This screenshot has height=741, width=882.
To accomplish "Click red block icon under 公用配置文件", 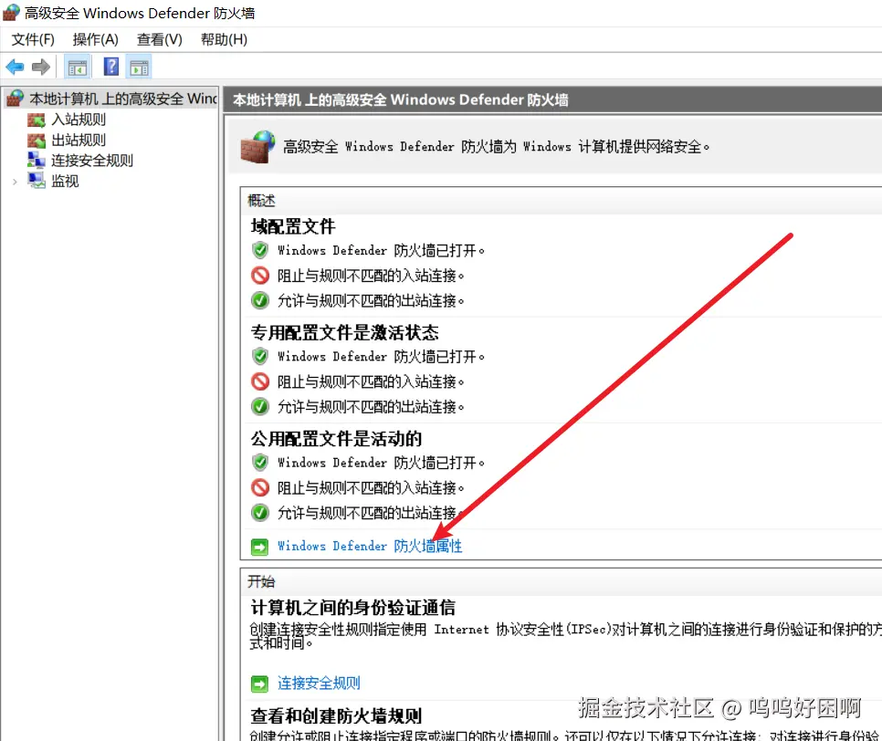I will point(260,487).
